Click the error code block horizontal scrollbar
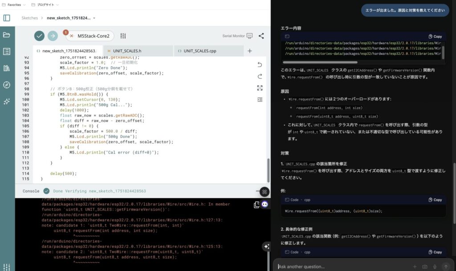This screenshot has height=271, width=456. pyautogui.click(x=320, y=62)
